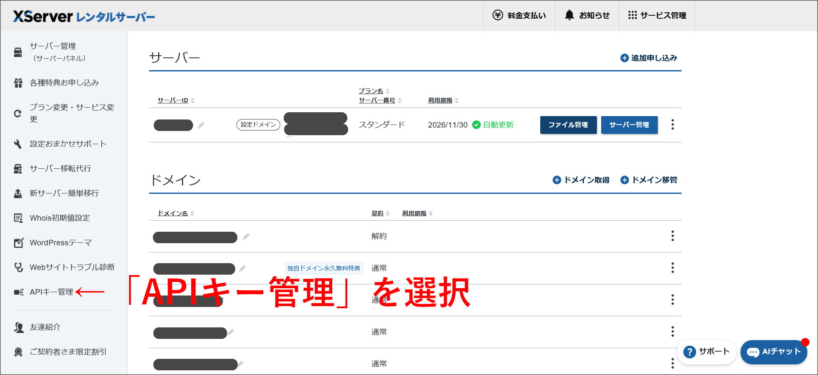This screenshot has height=375, width=818.
Task: Click the Webサイトトラブル診断 stethoscope icon
Action: [x=18, y=267]
